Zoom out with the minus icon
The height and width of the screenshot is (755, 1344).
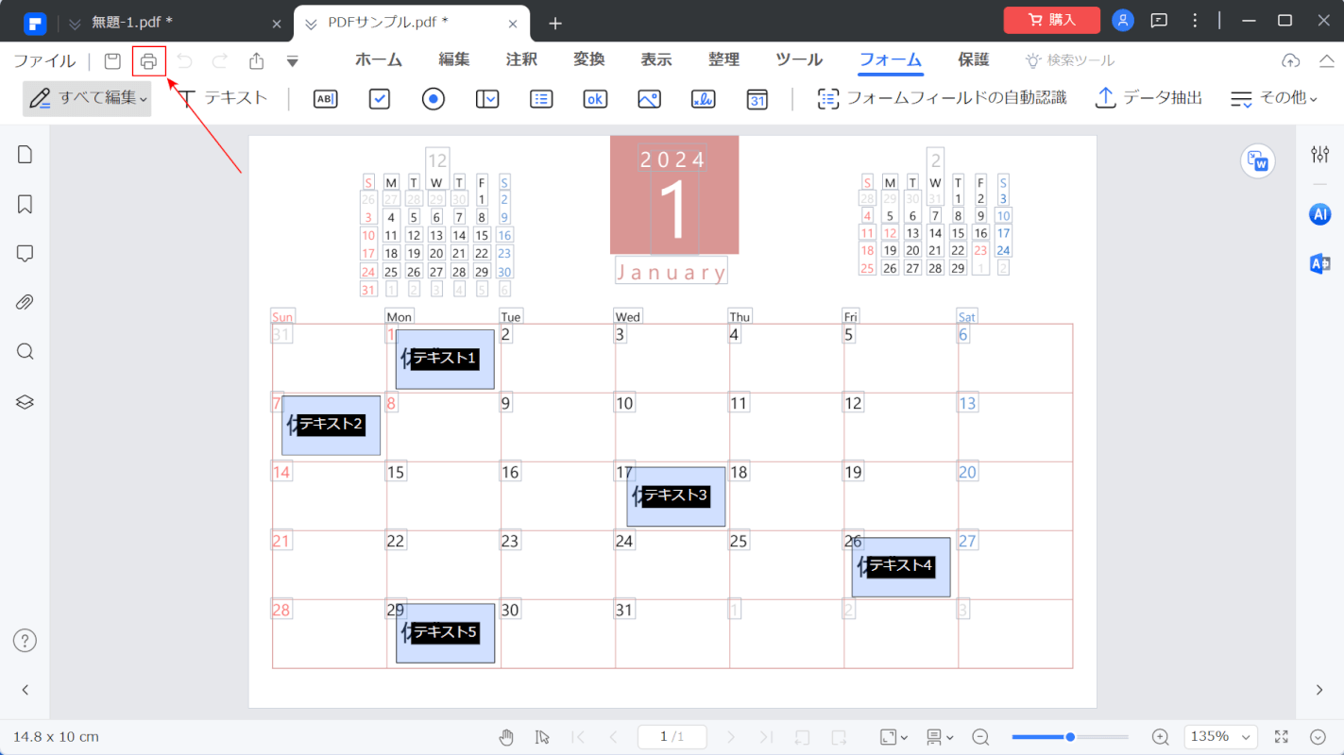pyautogui.click(x=981, y=737)
